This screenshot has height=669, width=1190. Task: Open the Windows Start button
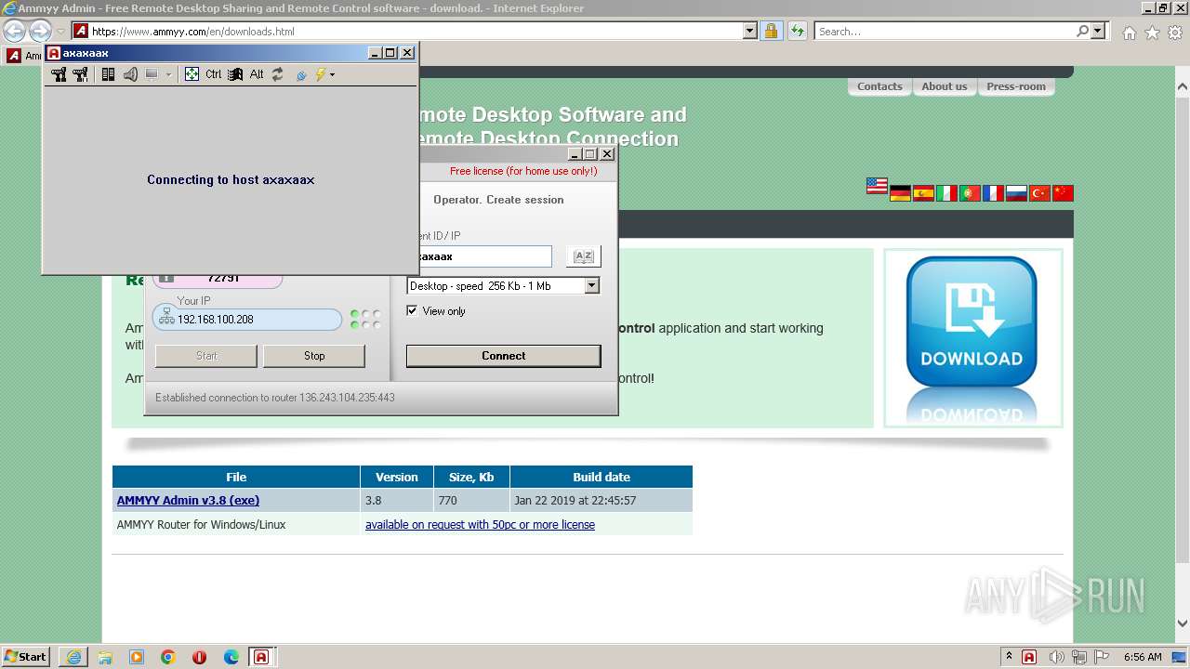tap(25, 657)
